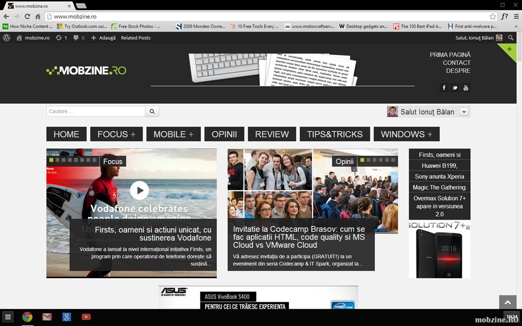Submit search with the magnifier button
Screen dimensions: 522x326
pos(152,112)
